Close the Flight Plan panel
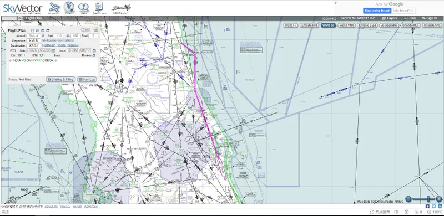Screen dimensions: 444x216 click(x=96, y=30)
